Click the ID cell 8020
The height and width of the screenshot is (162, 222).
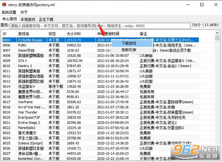tap(7, 117)
